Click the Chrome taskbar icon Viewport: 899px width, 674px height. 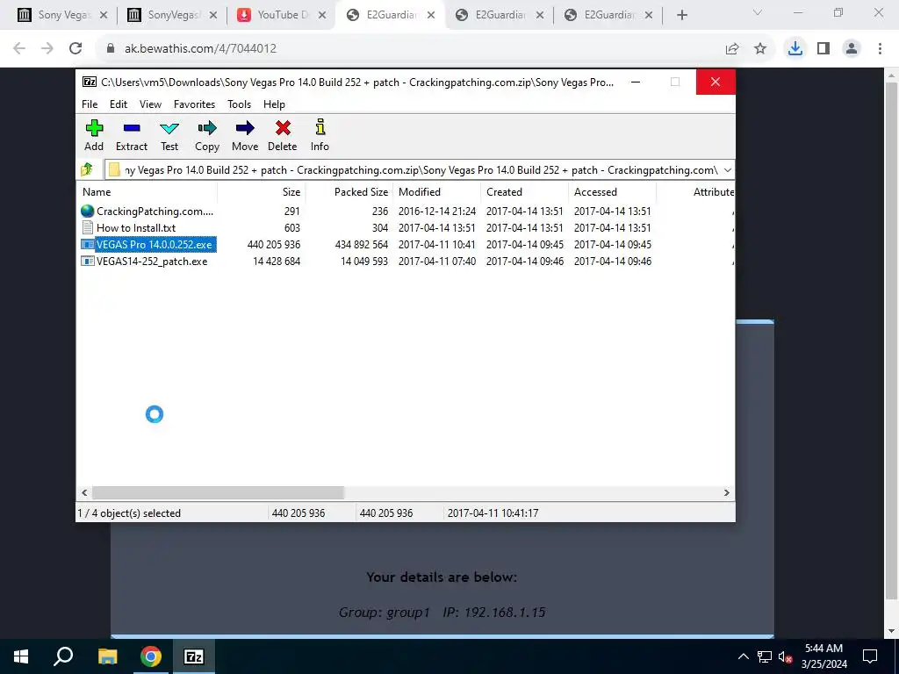(151, 656)
